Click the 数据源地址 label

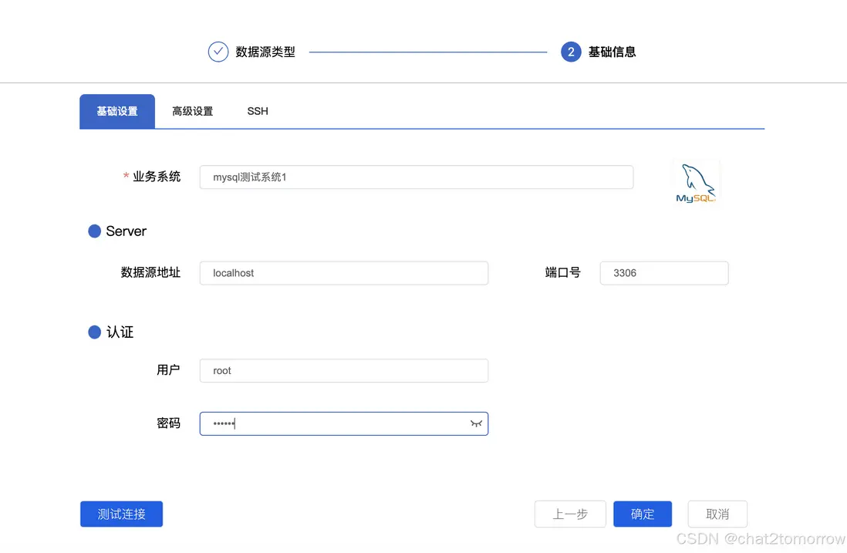pos(150,273)
